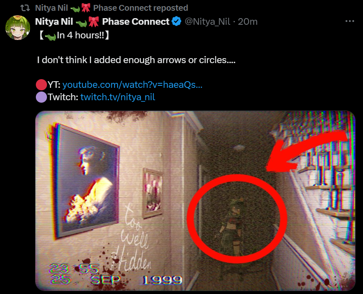Image resolution: width=363 pixels, height=294 pixels.
Task: Click the 'Phase Connect reposted' label
Action: pos(141,8)
